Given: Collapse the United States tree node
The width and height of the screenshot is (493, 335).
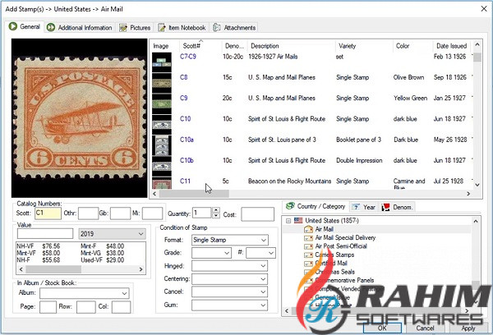Looking at the screenshot, I should 287,220.
